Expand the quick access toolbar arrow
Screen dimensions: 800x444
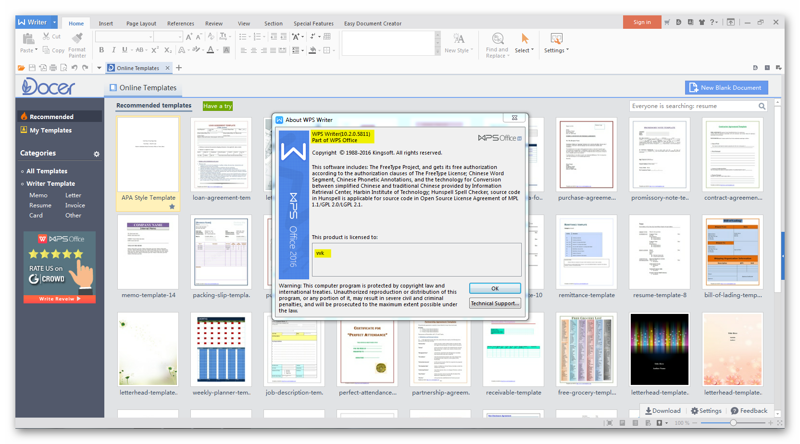pos(99,68)
